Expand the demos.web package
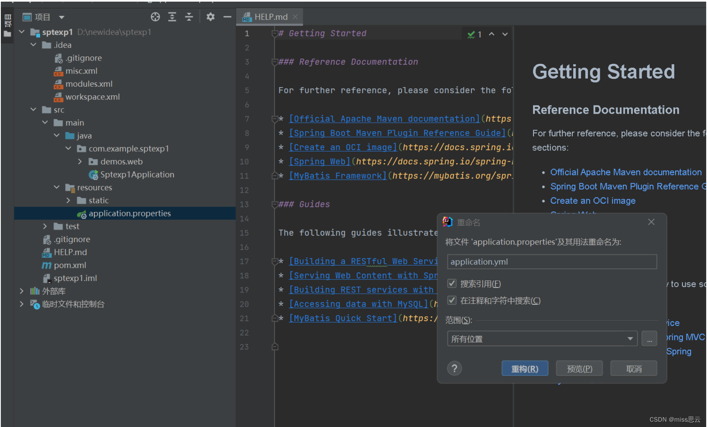 (x=80, y=162)
